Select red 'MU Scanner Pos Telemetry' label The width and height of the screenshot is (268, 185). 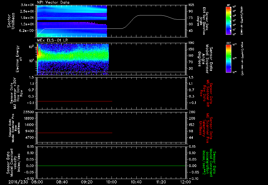coord(206,128)
